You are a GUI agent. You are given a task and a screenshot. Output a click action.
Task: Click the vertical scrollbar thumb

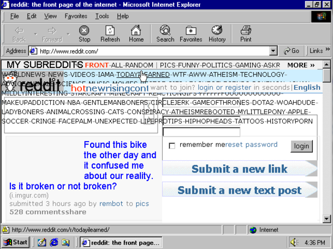pos(326,75)
